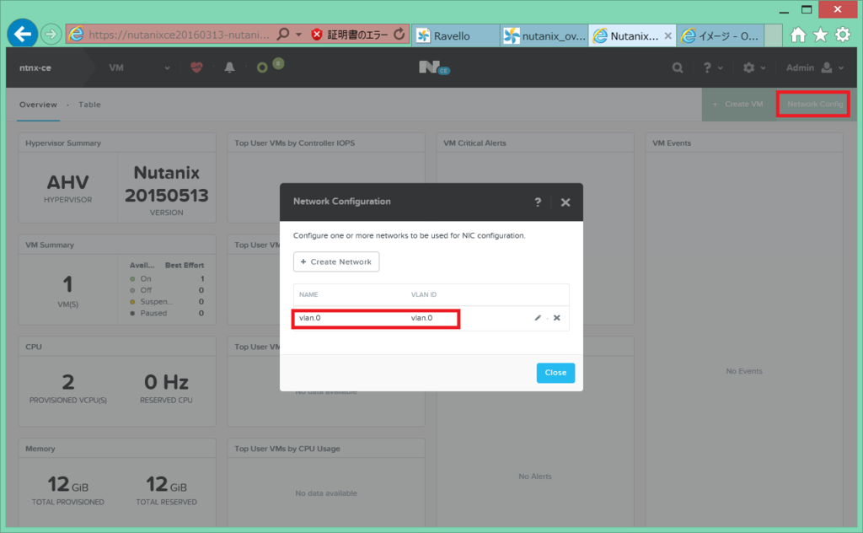This screenshot has height=533, width=863.
Task: Reload the page with refresh icon
Action: [399, 35]
